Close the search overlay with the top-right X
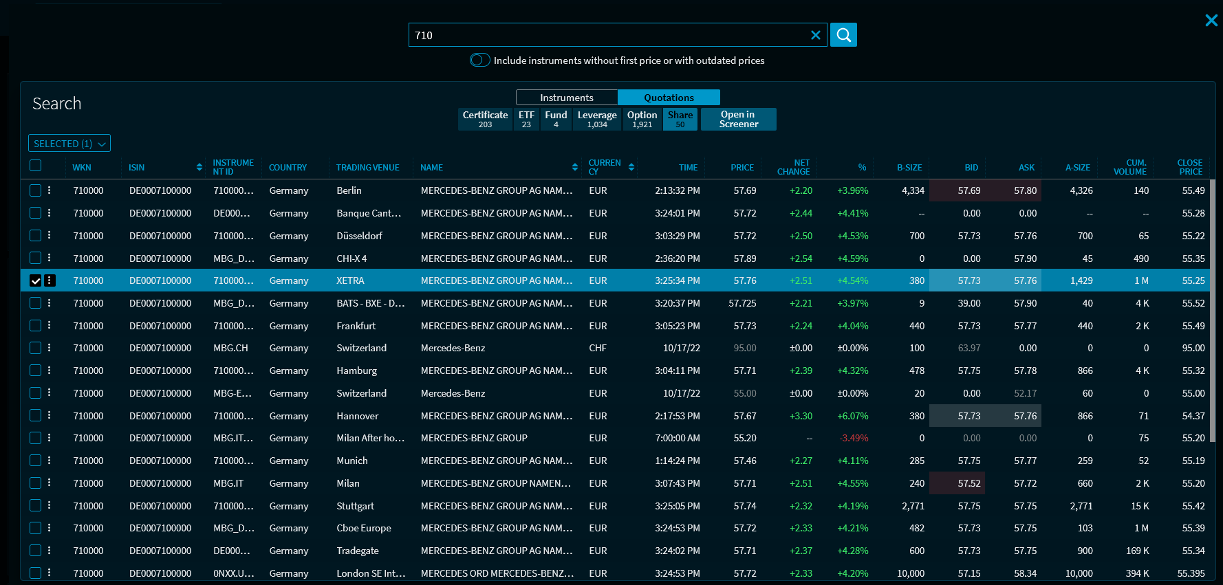The height and width of the screenshot is (585, 1223). tap(1211, 21)
